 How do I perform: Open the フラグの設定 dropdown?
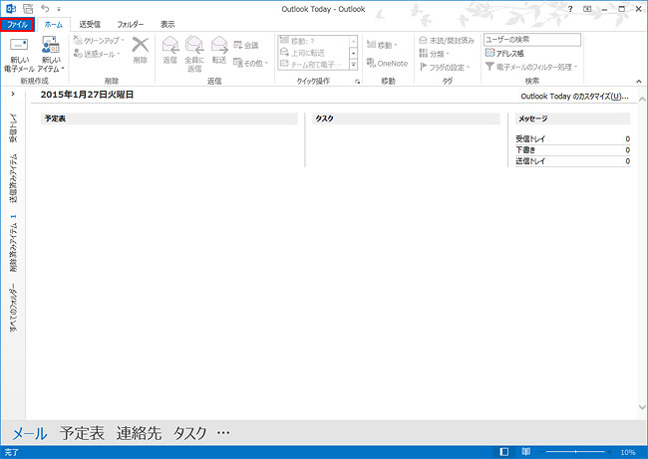(445, 67)
